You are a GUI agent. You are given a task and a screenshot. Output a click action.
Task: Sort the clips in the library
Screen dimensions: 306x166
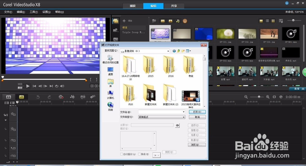[281, 21]
